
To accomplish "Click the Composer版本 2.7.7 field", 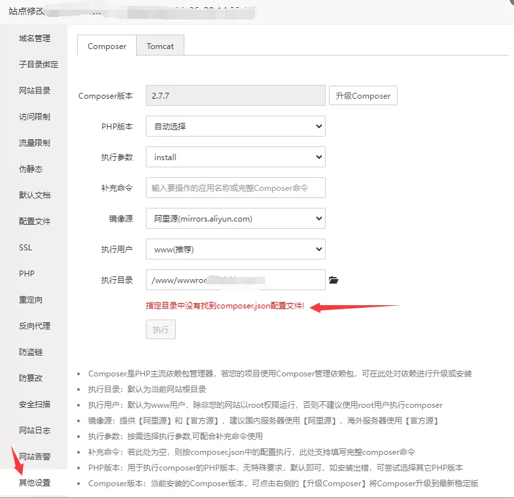I will [x=235, y=95].
